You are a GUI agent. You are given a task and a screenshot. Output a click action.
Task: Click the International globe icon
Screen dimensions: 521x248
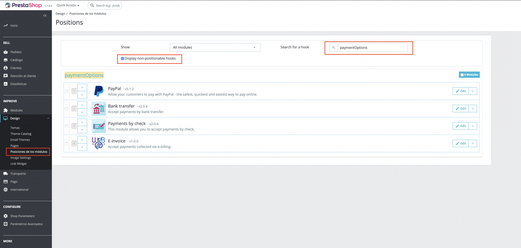click(6, 190)
